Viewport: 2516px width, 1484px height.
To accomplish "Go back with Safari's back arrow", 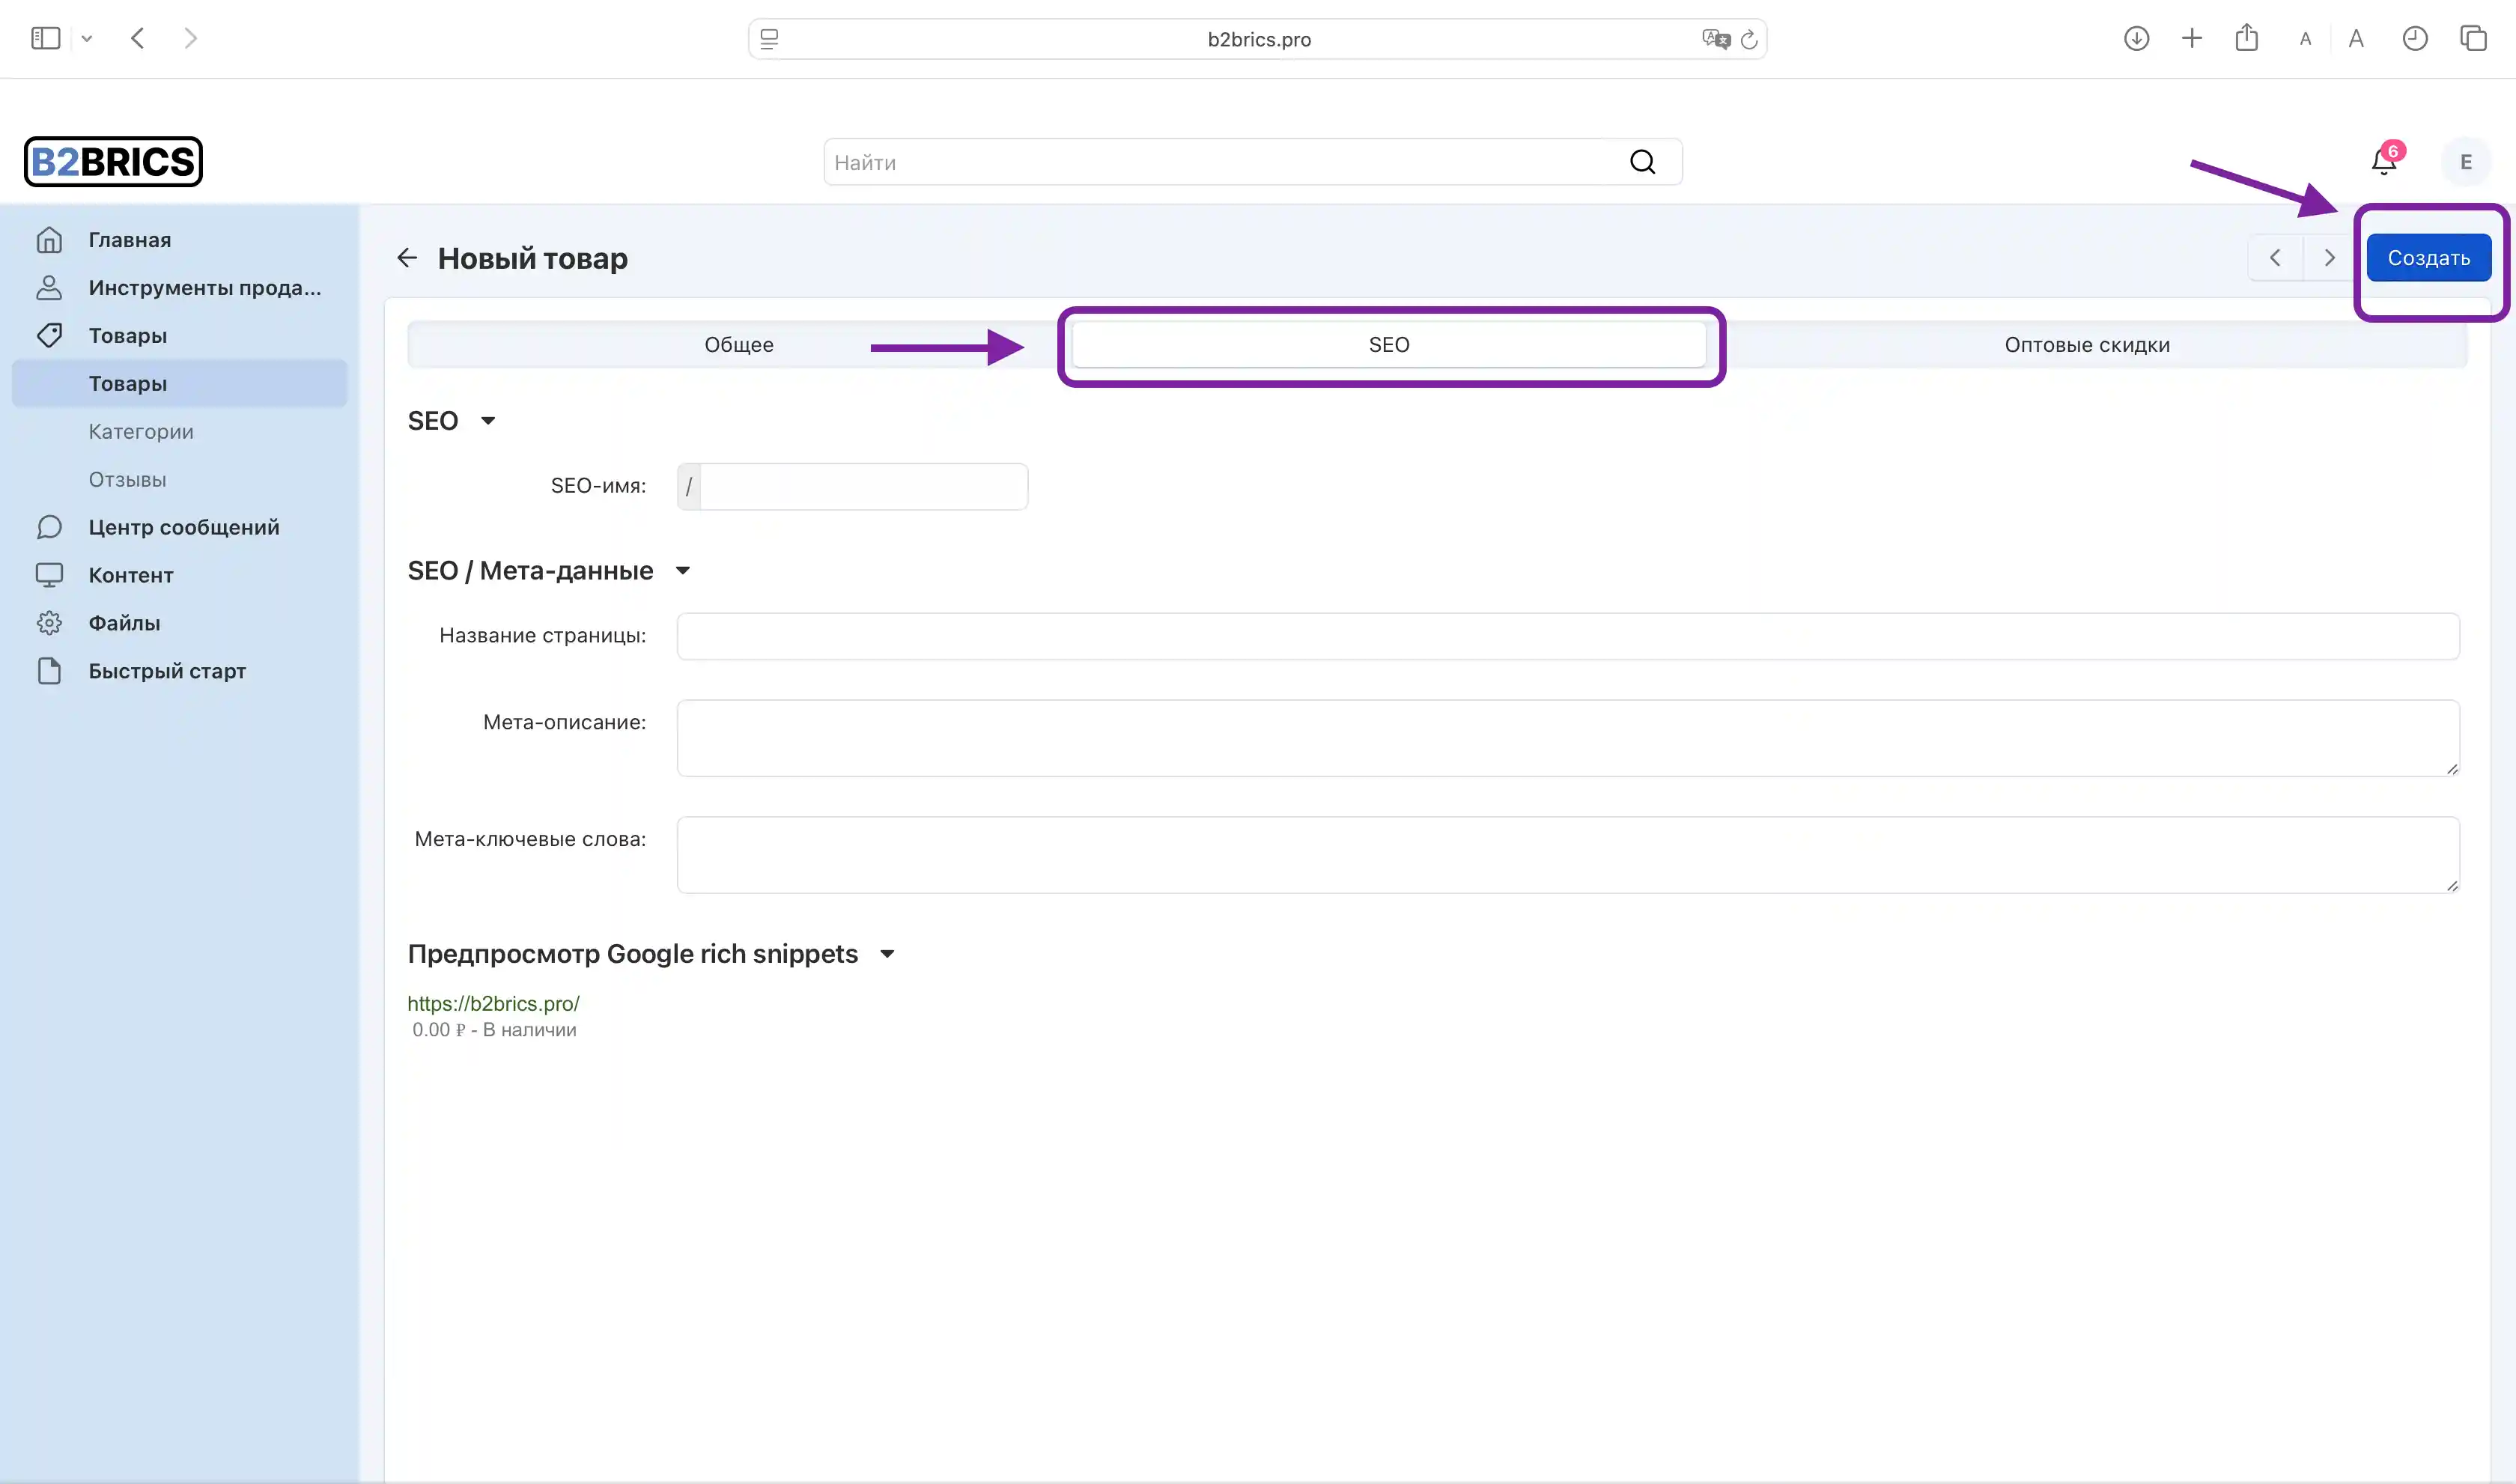I will [138, 38].
